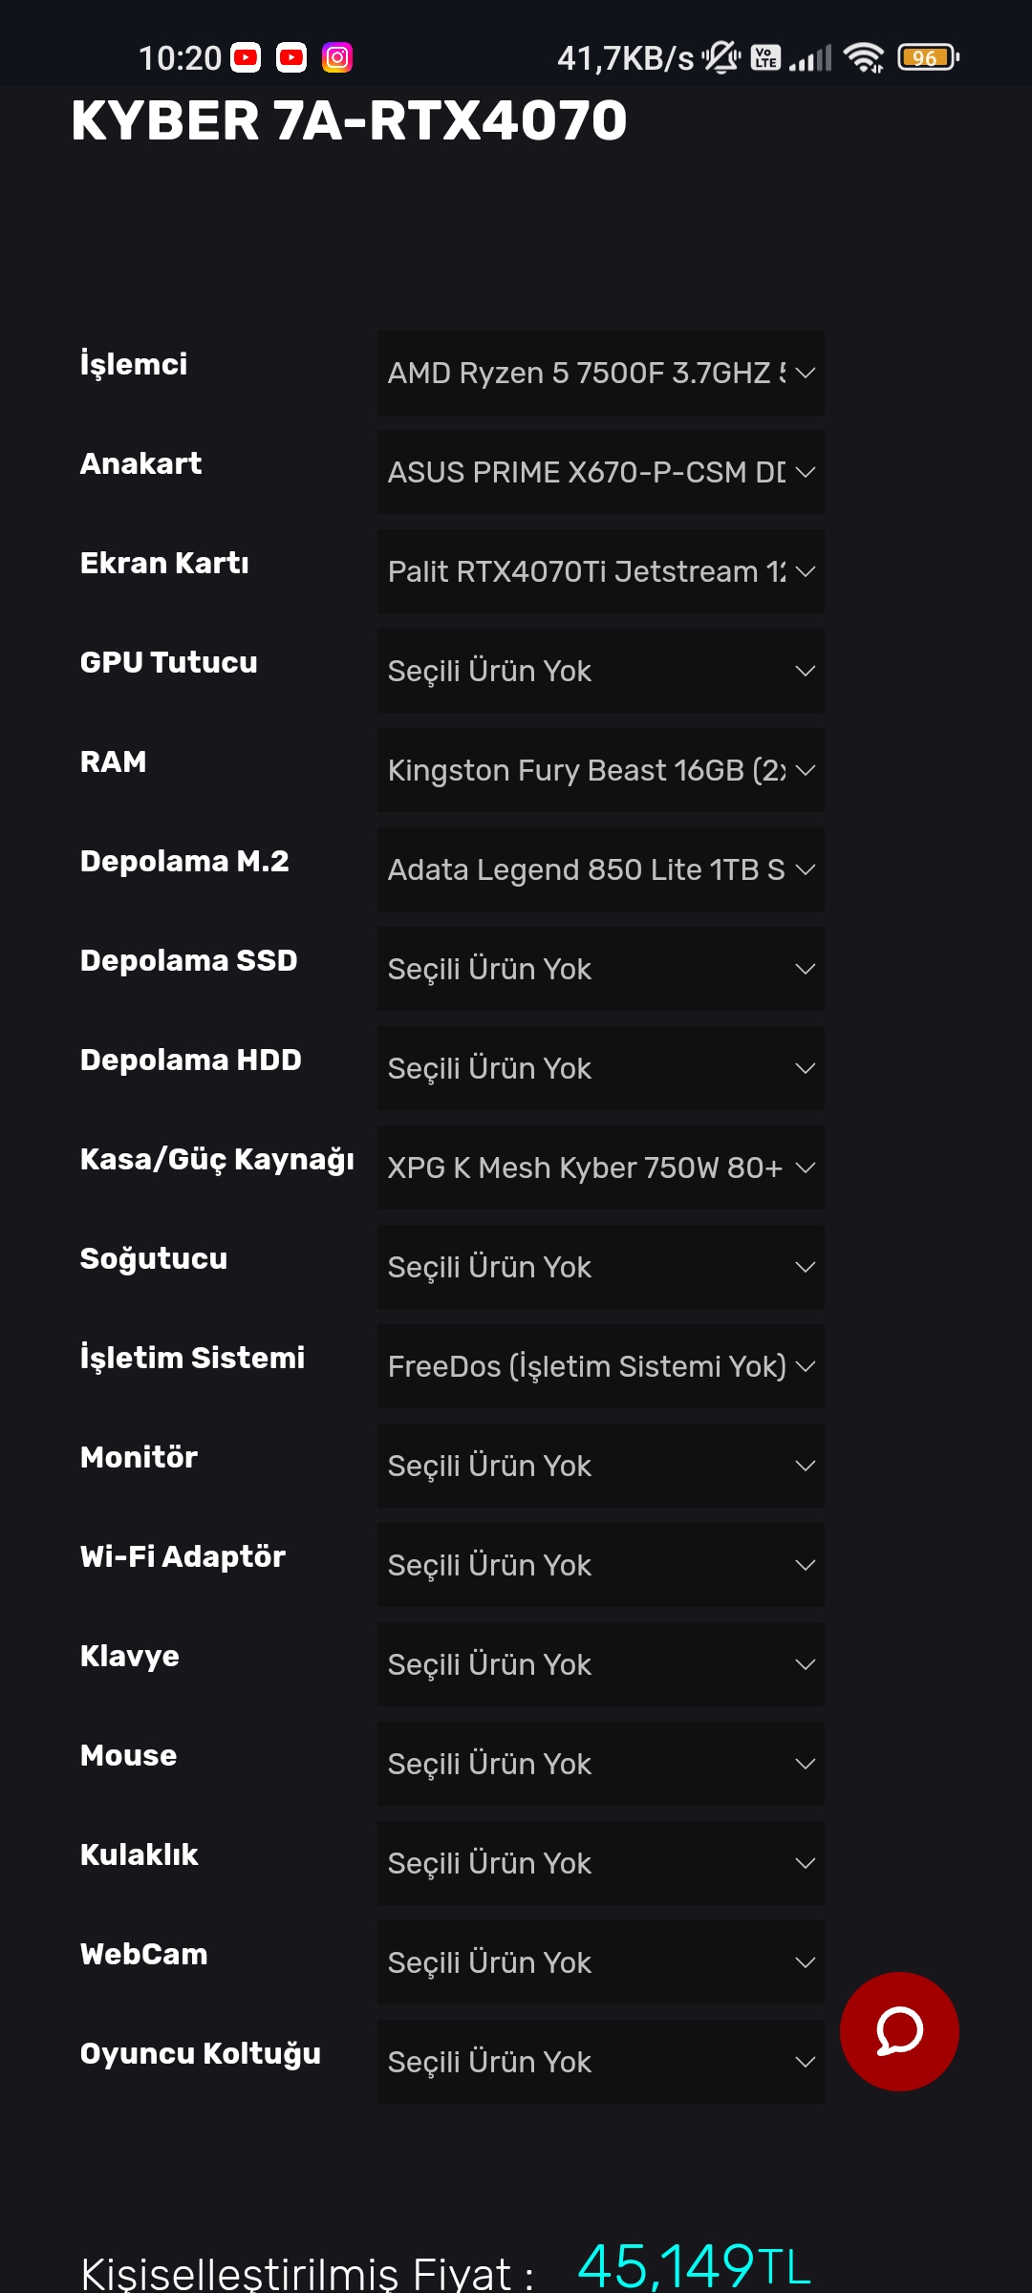Change the İşletim Sistemi selection

pyautogui.click(x=600, y=1366)
